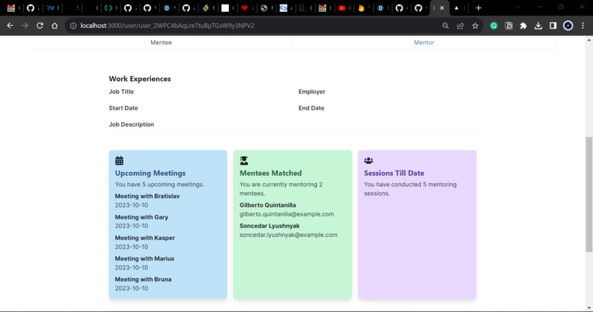
Task: Switch to the Vercel triangle tab
Action: (456, 8)
